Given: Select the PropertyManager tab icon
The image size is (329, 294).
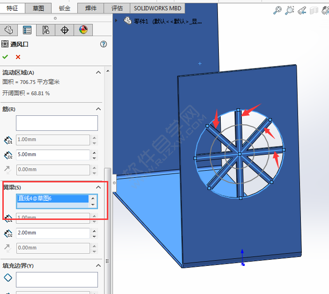Looking at the screenshot, I should [x=27, y=30].
